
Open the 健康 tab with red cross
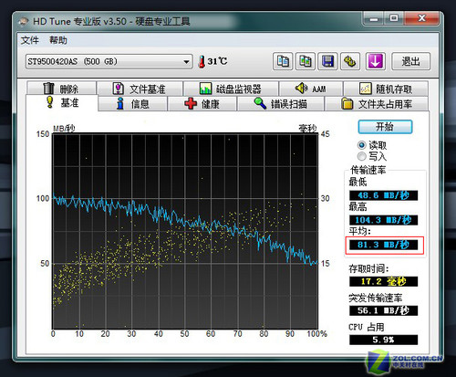pyautogui.click(x=202, y=104)
